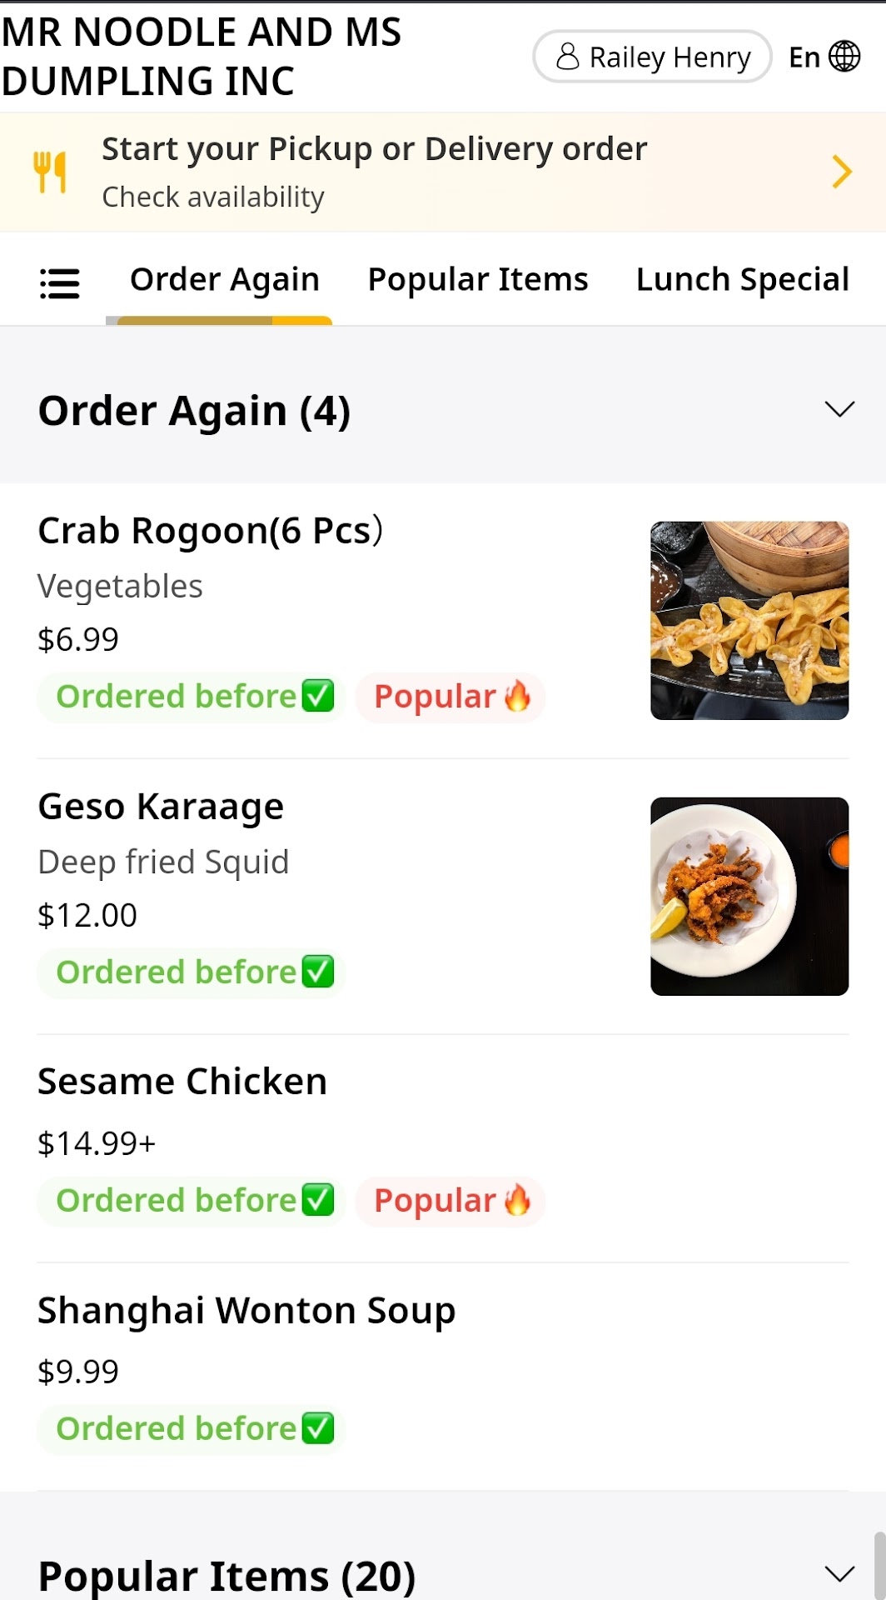The image size is (886, 1600).
Task: Click the green checkmark on Sesame Chicken
Action: (317, 1200)
